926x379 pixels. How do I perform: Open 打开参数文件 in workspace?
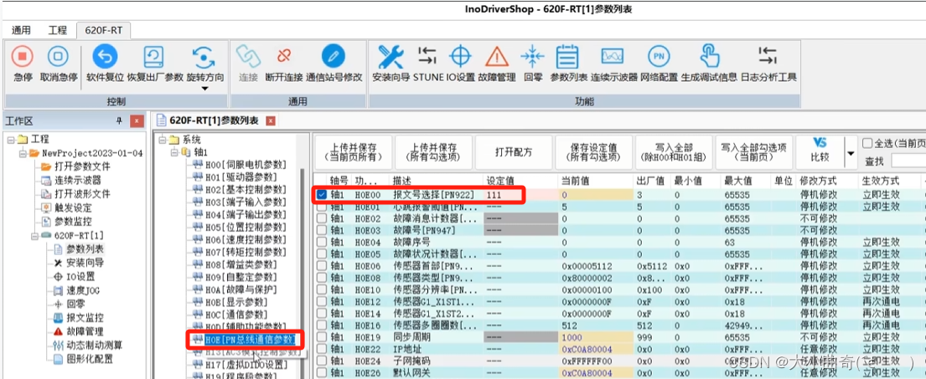(x=83, y=166)
